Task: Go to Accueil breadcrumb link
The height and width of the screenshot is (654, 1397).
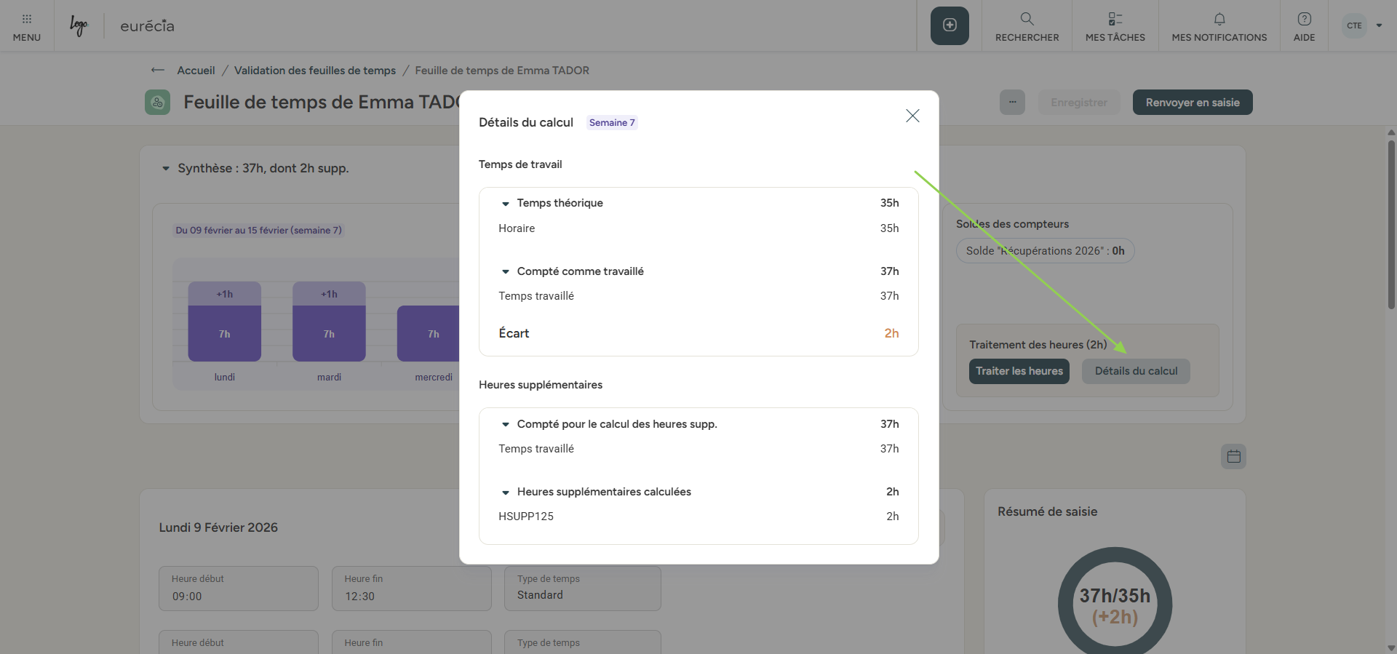Action: [x=196, y=71]
